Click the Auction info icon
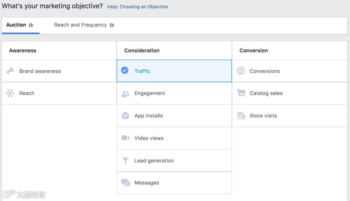The image size is (350, 201). point(31,25)
